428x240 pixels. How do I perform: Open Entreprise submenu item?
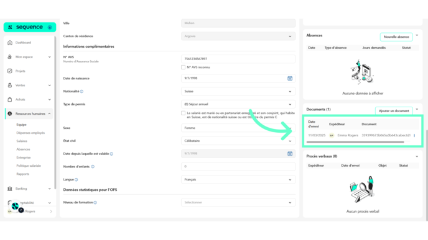pos(24,158)
